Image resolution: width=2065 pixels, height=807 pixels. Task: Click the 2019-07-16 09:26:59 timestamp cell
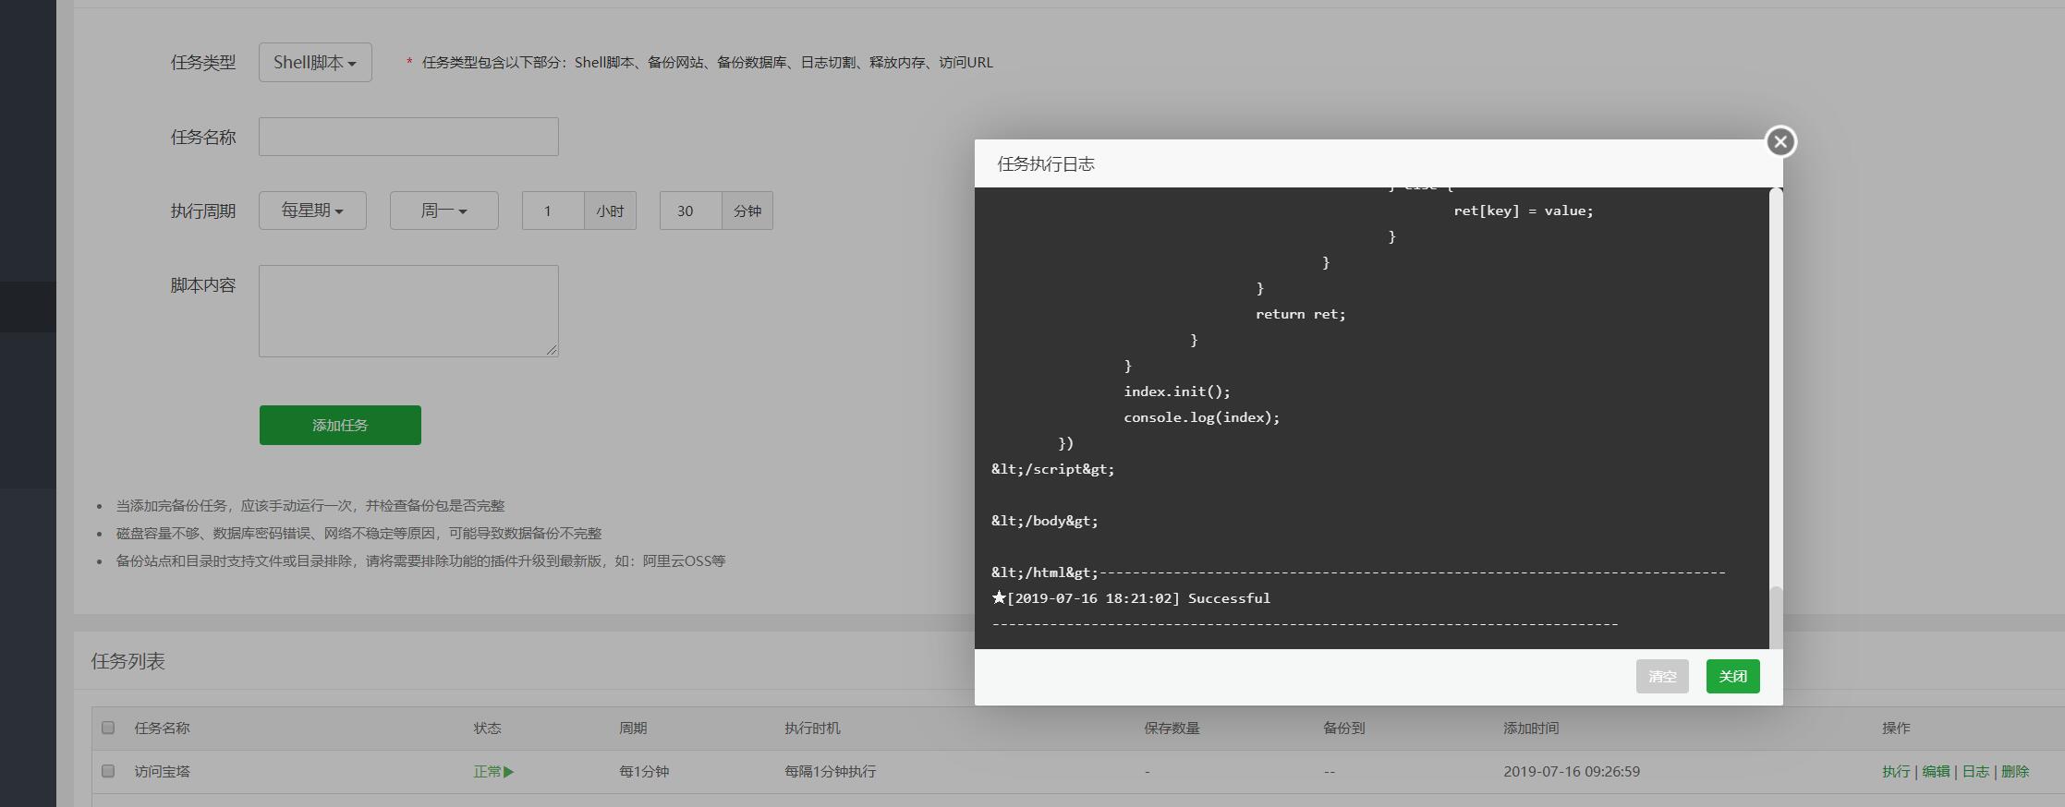(1572, 771)
